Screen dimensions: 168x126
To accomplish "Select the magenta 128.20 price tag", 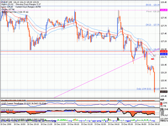I will pyautogui.click(x=164, y=10).
